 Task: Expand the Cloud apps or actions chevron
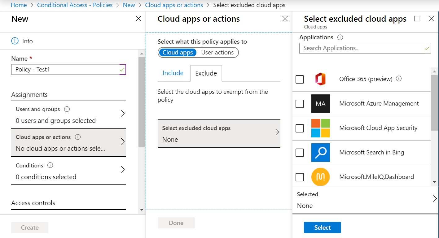123,141
